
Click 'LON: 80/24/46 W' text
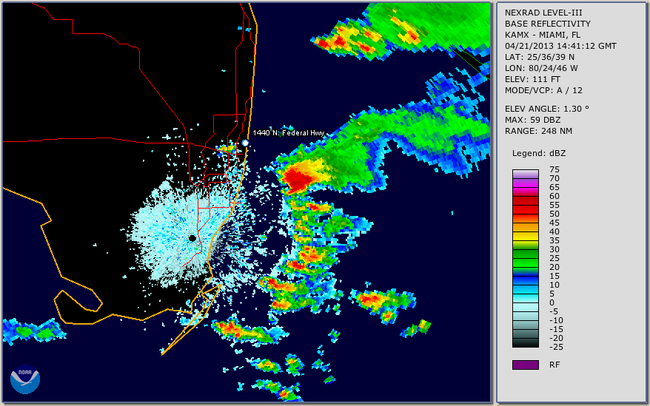541,68
